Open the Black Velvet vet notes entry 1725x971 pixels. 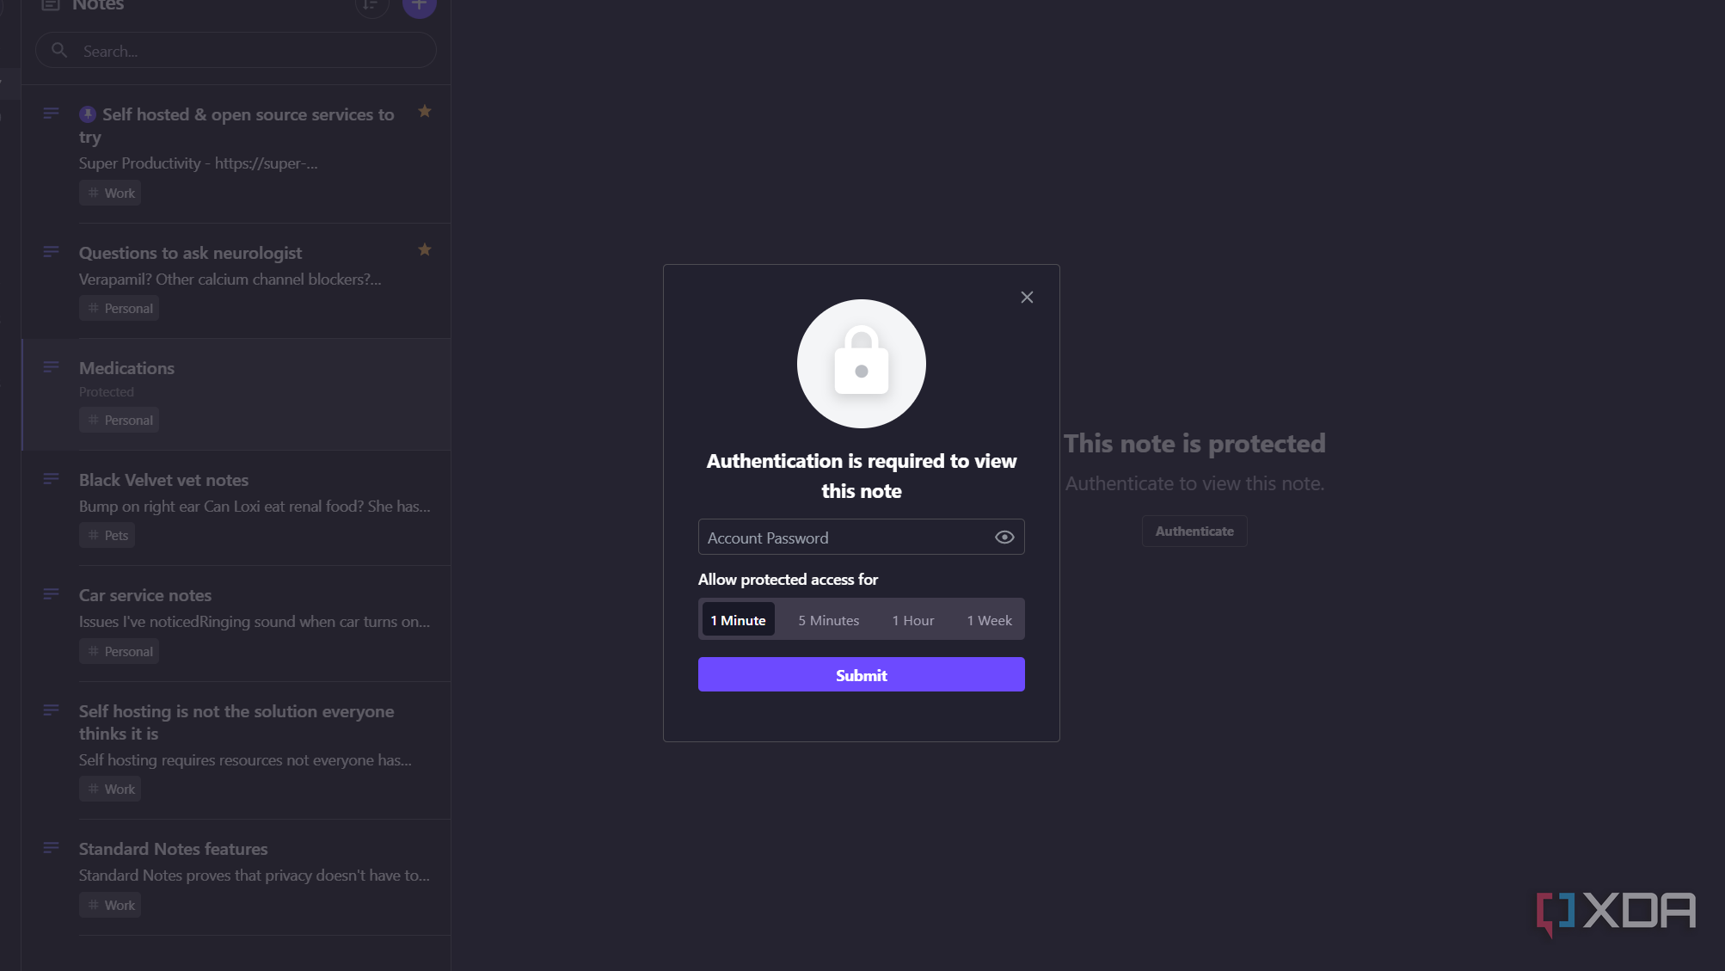coord(163,480)
